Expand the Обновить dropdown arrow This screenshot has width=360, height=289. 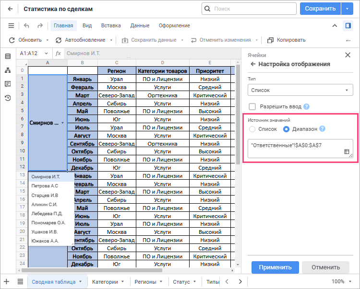48,40
